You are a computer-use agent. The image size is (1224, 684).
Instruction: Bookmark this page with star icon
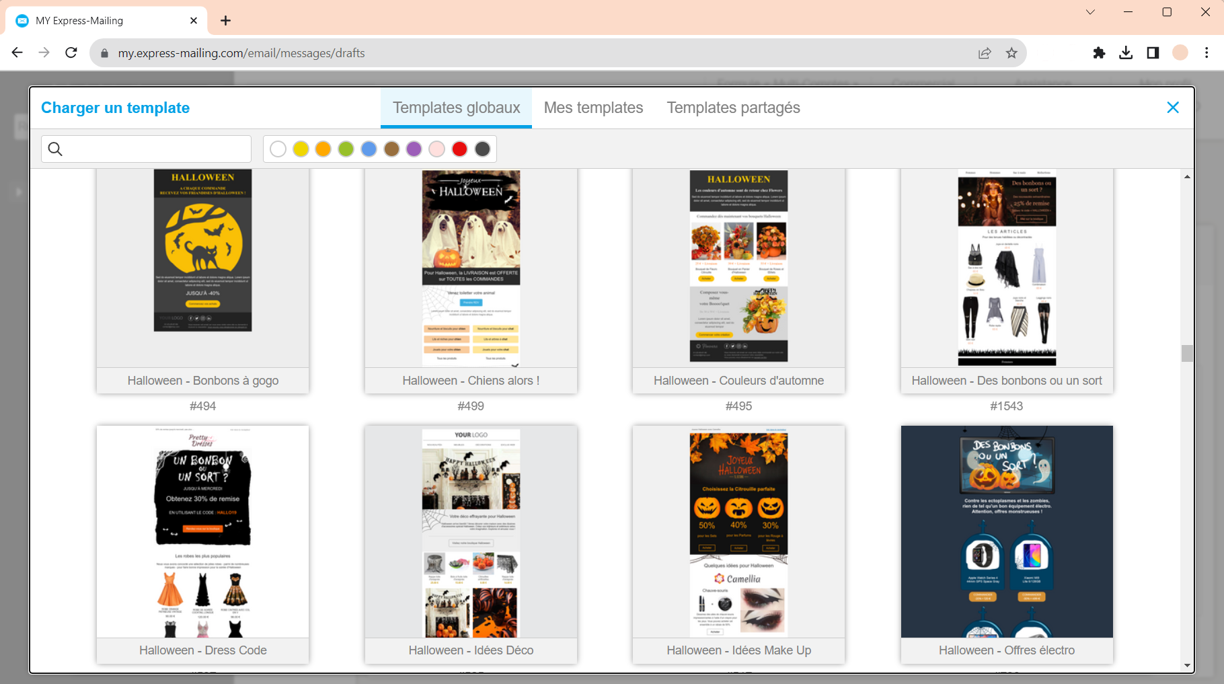click(1011, 53)
